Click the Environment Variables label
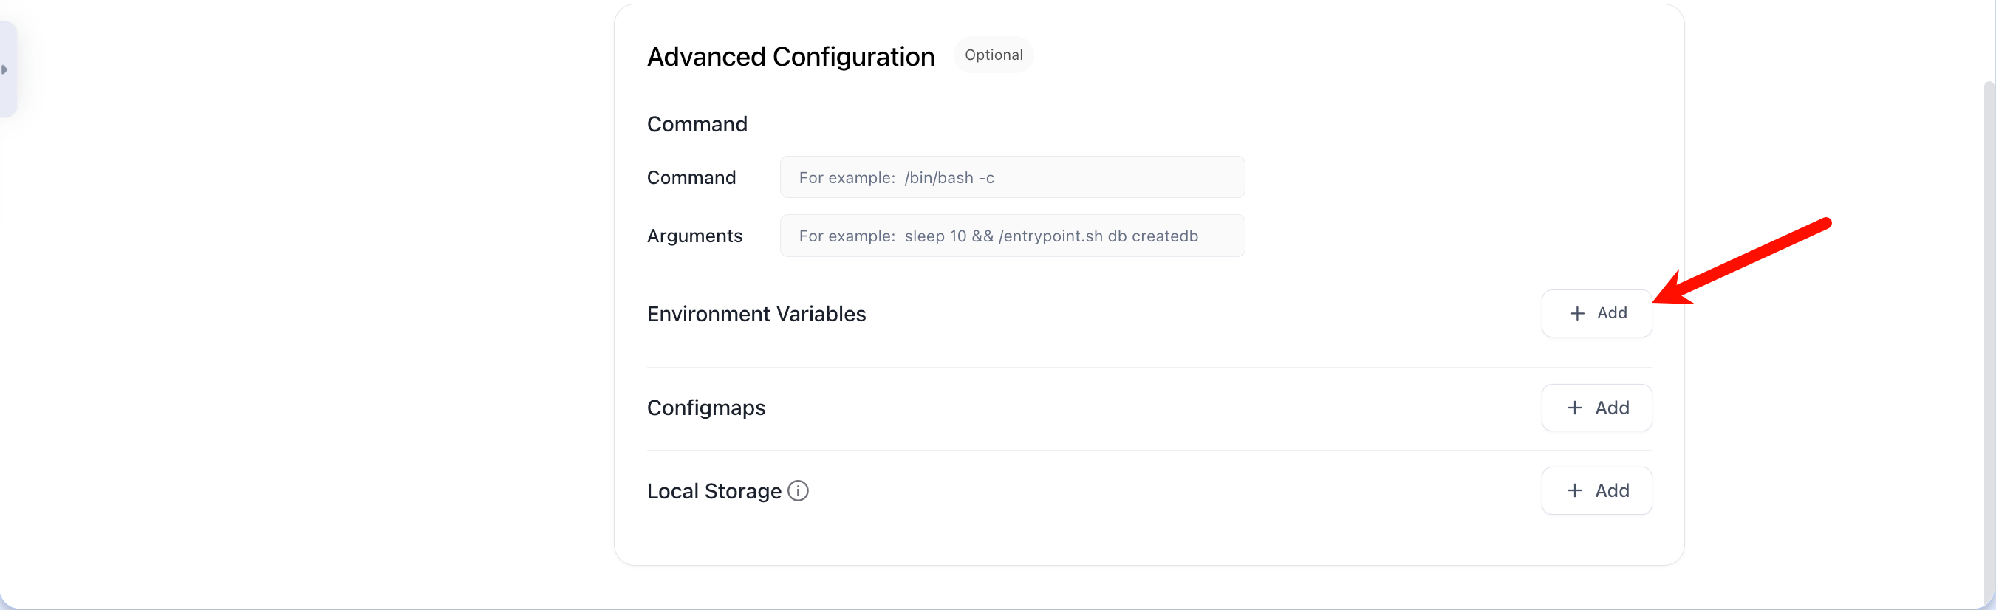 pyautogui.click(x=756, y=314)
